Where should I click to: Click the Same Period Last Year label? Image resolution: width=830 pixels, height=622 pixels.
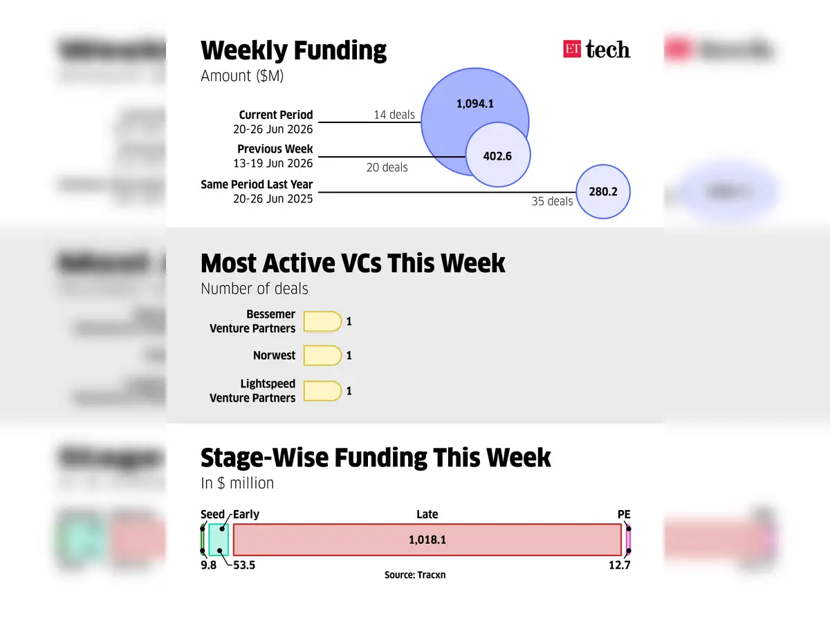point(257,185)
